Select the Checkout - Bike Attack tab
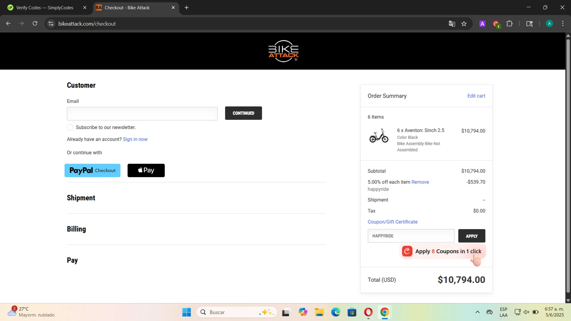The image size is (571, 321). pos(136,8)
